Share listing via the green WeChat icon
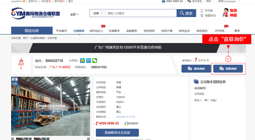The image size is (255, 140). (94, 60)
